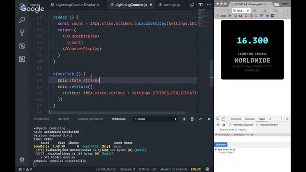Click the errors and warnings status bar indicator
The image size is (306, 172).
[25, 169]
